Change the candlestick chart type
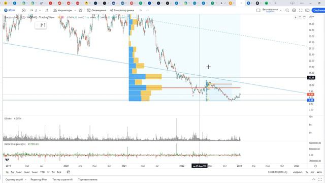Viewport: 325px width, 183px height. click(x=47, y=10)
